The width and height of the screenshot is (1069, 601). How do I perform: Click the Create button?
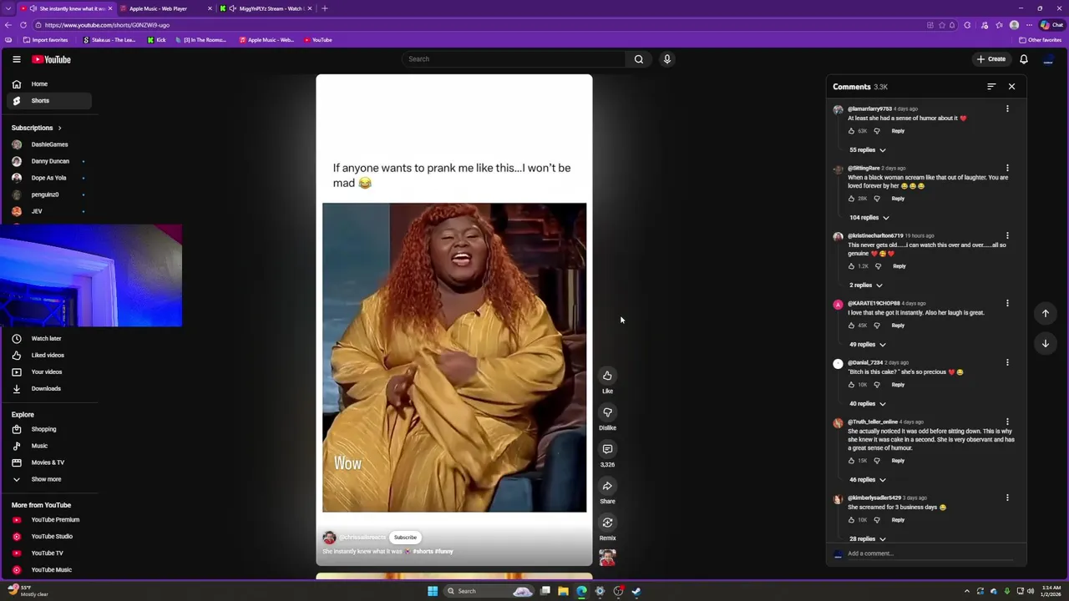pyautogui.click(x=991, y=59)
